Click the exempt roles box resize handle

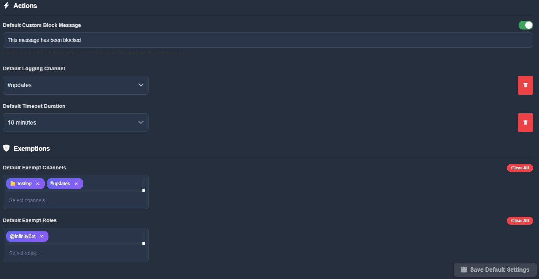click(x=144, y=243)
